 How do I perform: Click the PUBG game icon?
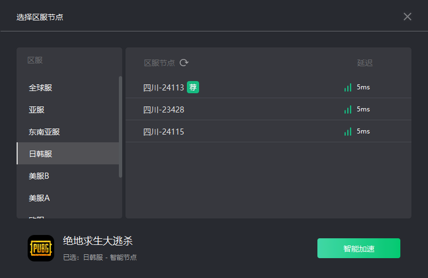41,248
